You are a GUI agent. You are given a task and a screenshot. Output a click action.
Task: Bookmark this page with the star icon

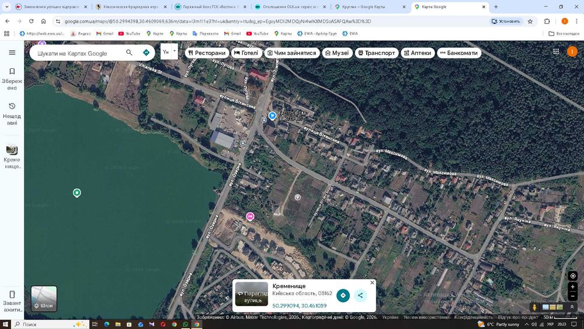(x=530, y=21)
